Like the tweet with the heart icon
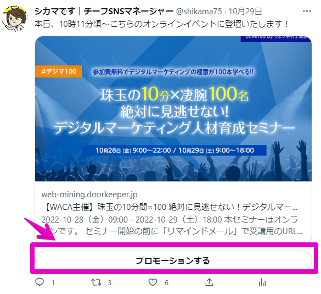 (153, 282)
